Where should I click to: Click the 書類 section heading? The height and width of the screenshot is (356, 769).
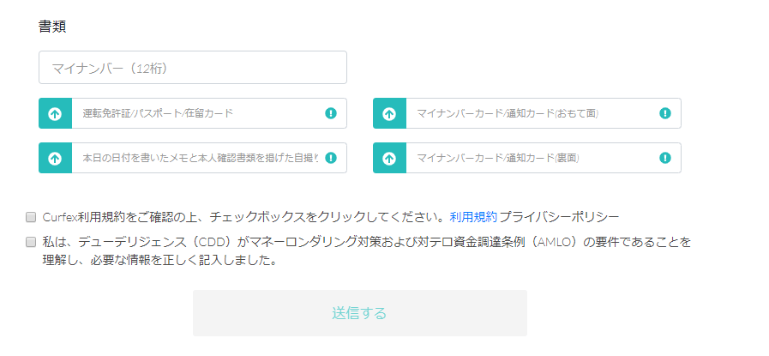click(x=52, y=27)
